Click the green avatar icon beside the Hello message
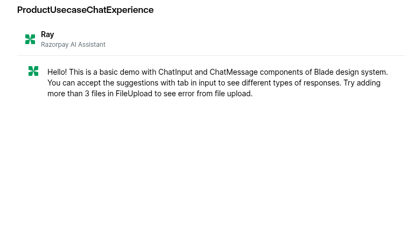 (33, 71)
